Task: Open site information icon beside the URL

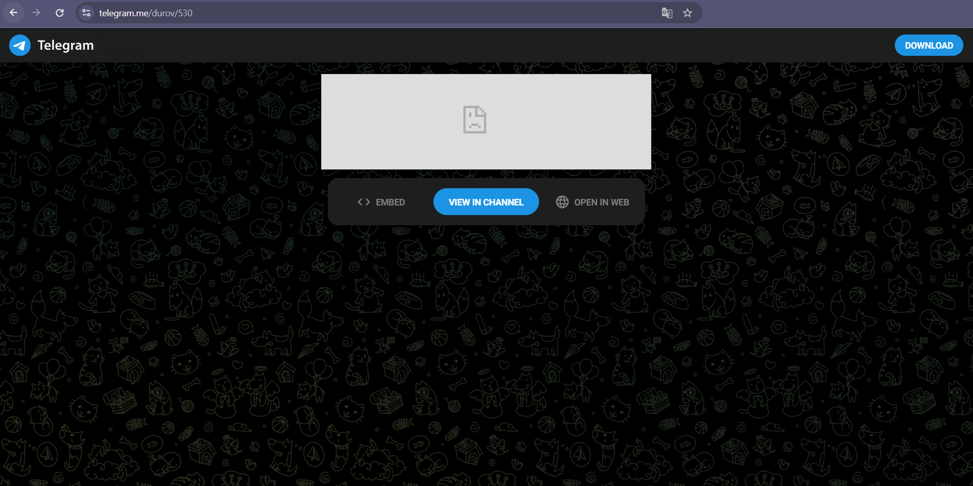Action: 86,13
